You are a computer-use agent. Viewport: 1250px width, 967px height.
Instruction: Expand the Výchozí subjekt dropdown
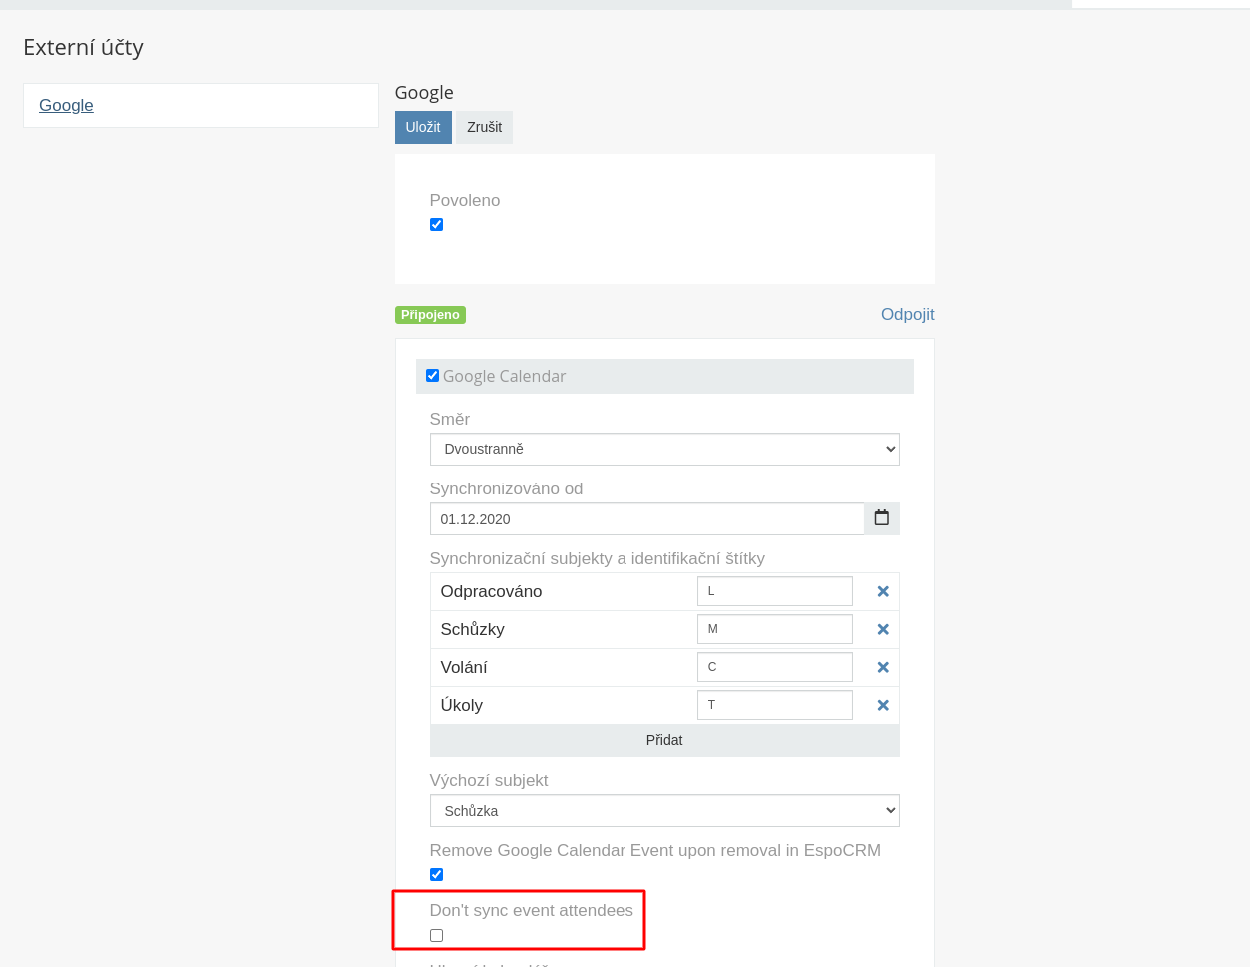click(x=664, y=811)
